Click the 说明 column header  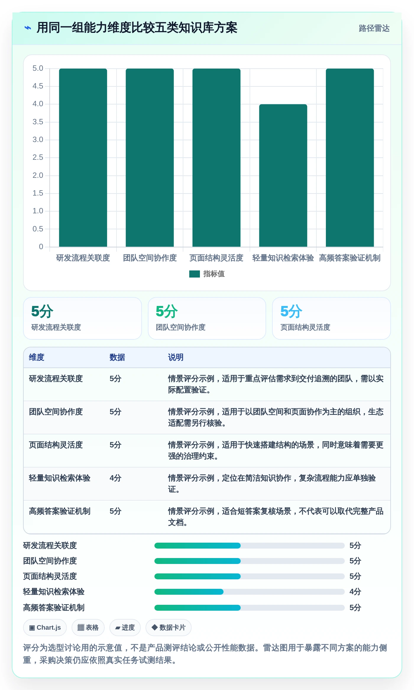176,357
